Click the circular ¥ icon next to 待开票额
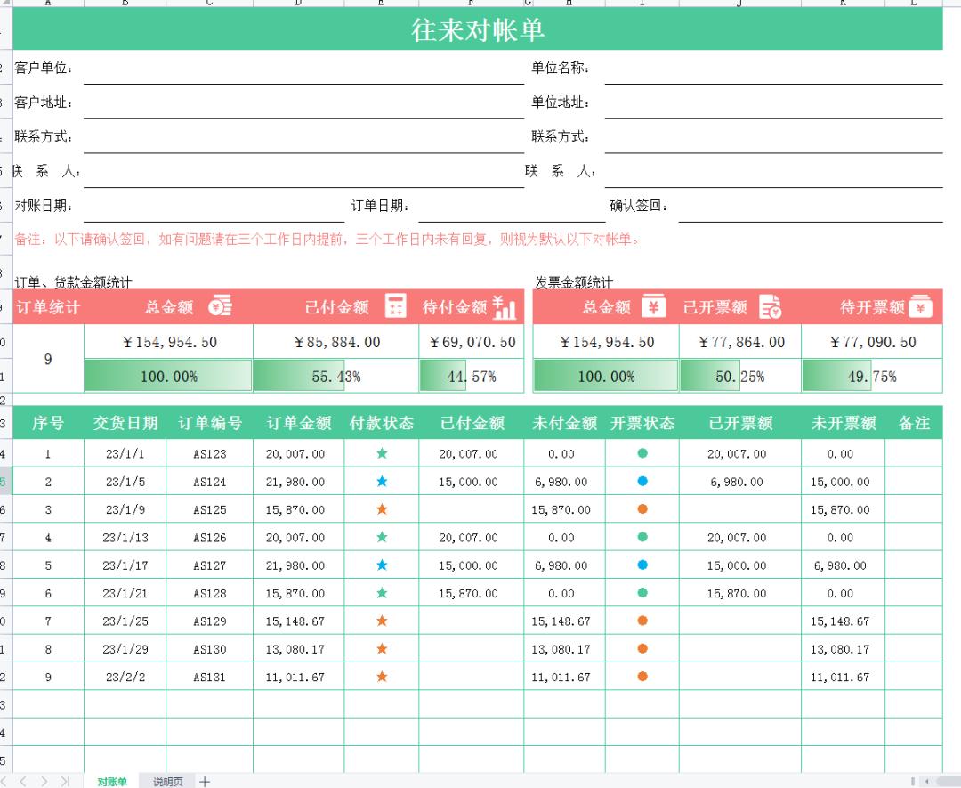Viewport: 961px width, 788px height. click(x=919, y=306)
